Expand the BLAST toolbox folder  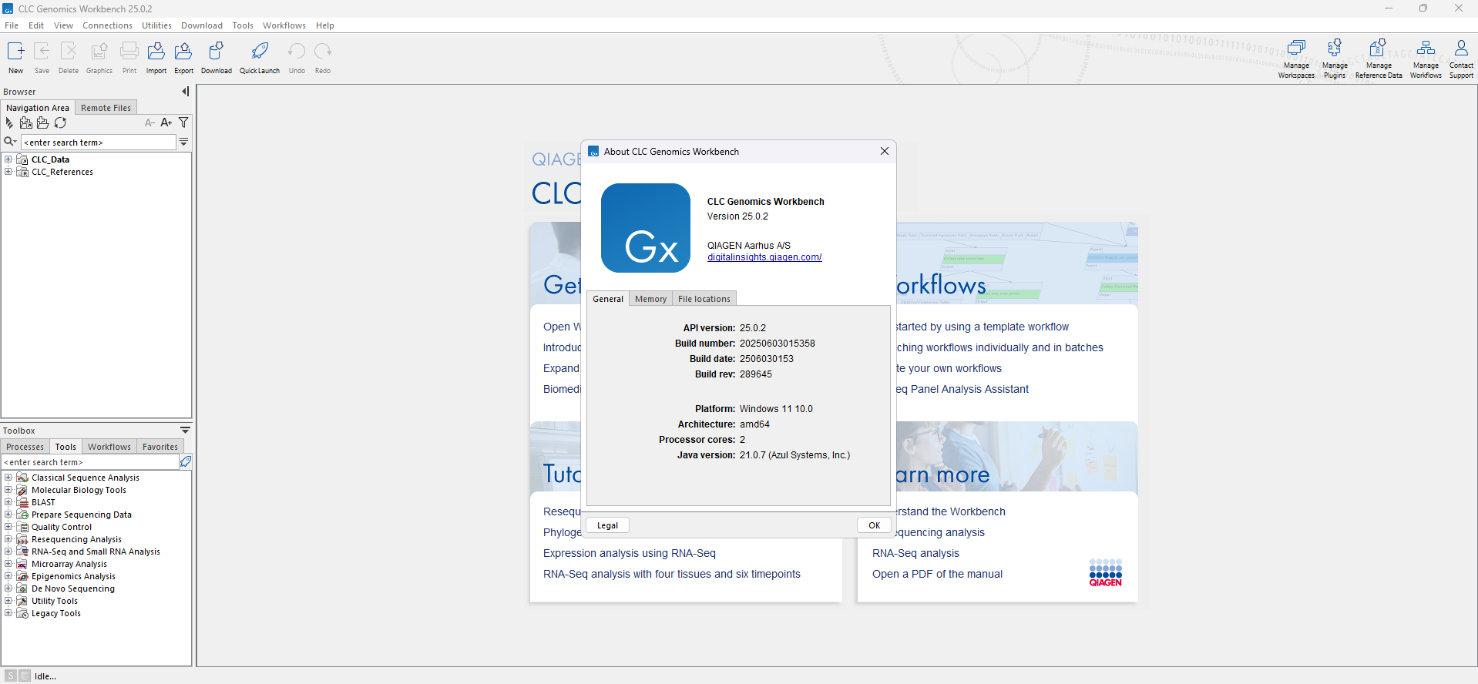click(x=8, y=502)
